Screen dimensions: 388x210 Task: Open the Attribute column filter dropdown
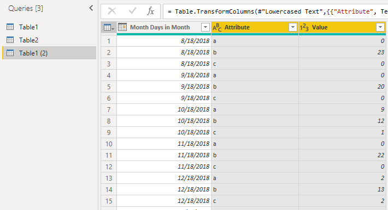[x=293, y=27]
